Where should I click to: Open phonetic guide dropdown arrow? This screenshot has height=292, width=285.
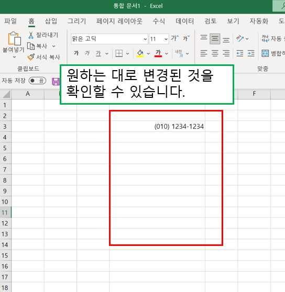pos(188,53)
